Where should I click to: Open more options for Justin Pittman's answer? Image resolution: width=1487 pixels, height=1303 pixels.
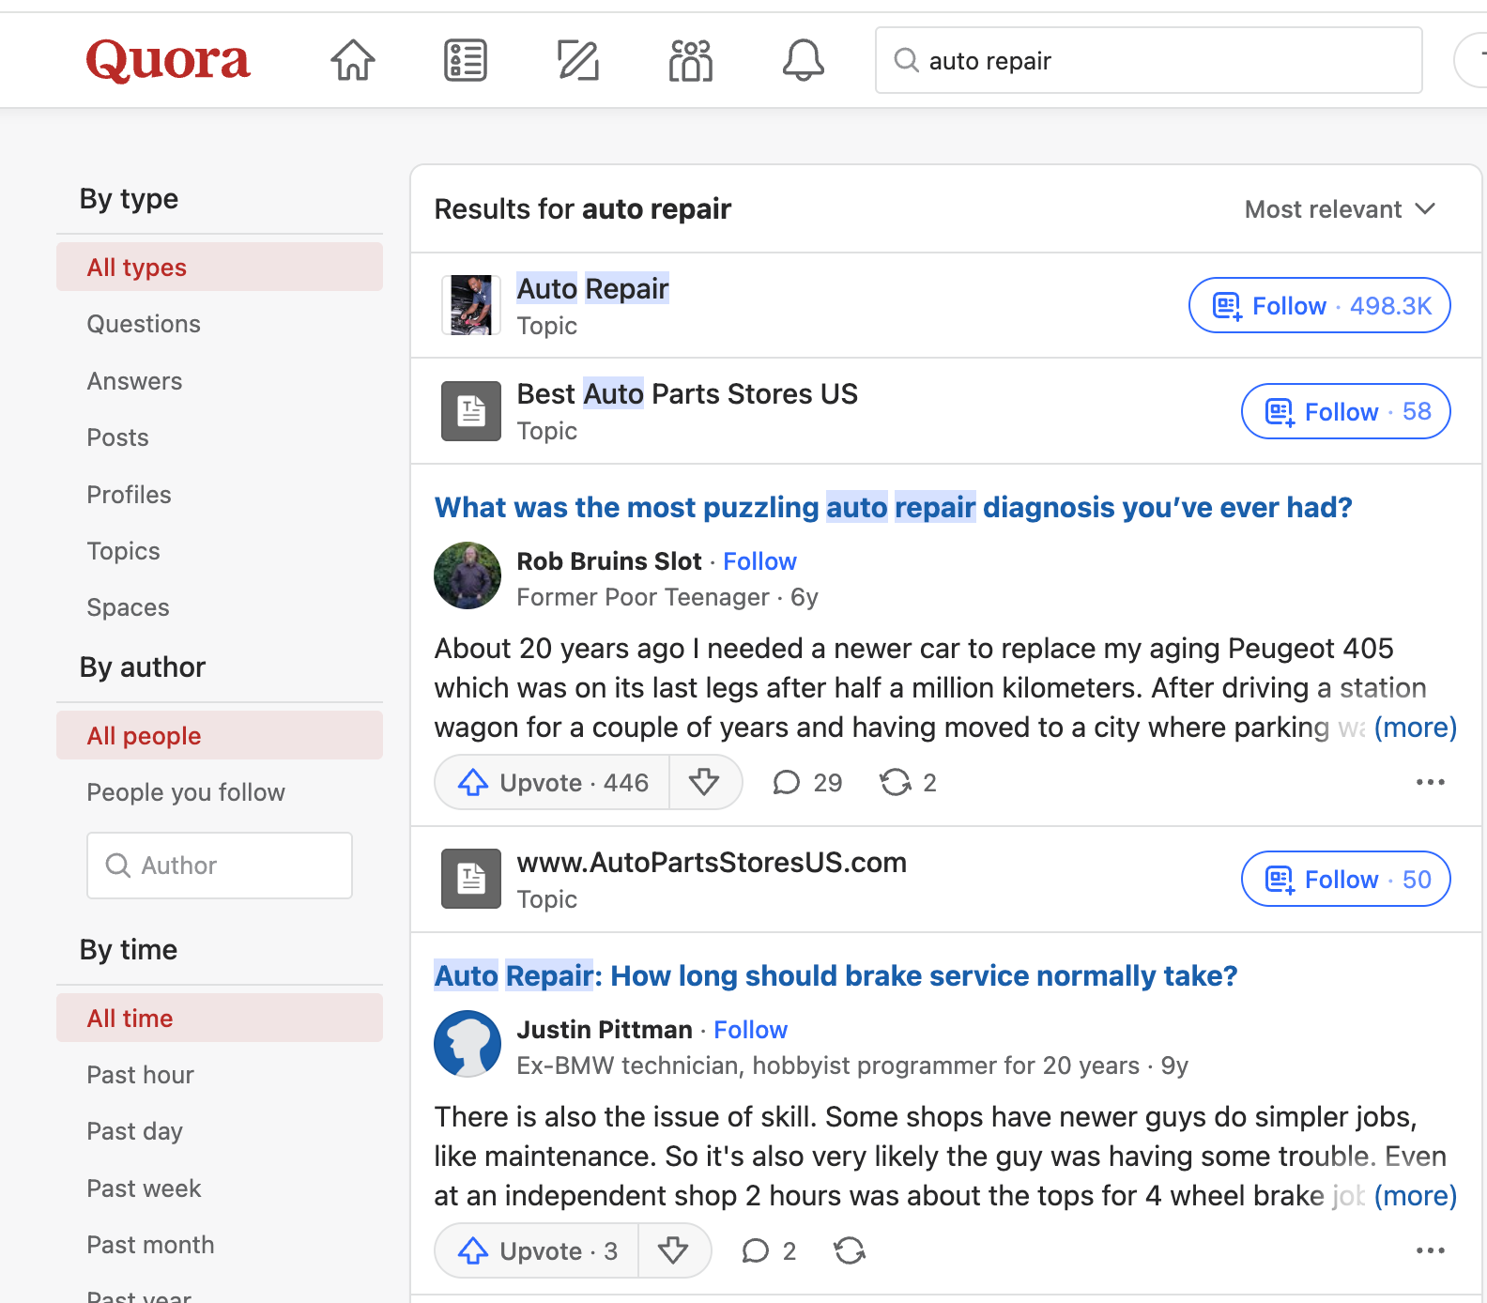click(x=1430, y=1250)
